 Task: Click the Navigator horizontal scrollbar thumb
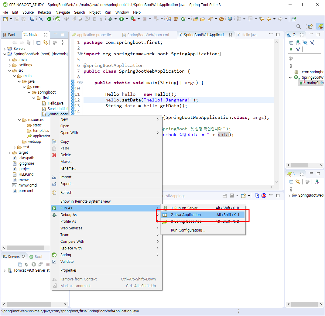point(26,248)
